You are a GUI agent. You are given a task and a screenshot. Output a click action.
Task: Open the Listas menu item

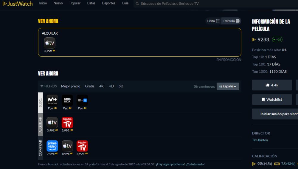(91, 3)
